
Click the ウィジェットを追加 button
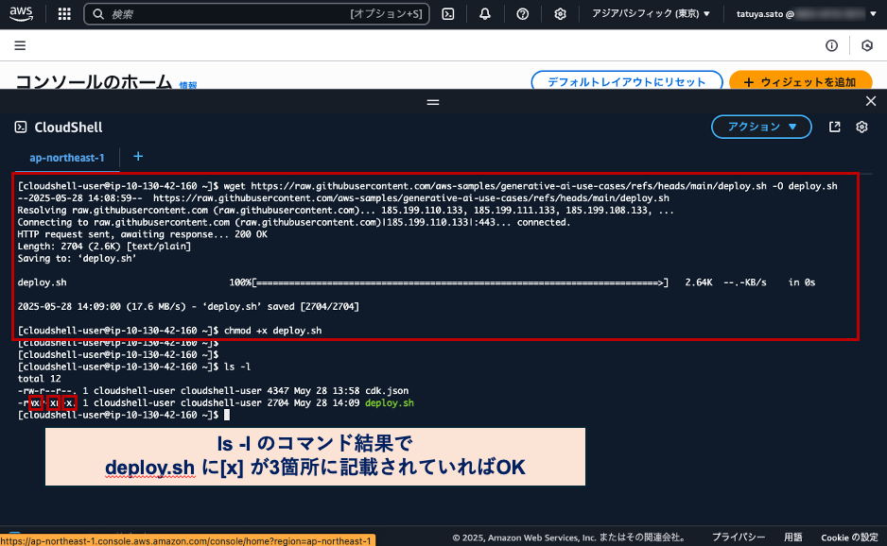click(800, 81)
